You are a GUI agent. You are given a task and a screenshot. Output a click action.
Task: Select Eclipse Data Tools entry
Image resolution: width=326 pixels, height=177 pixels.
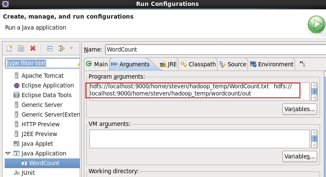pyautogui.click(x=46, y=95)
